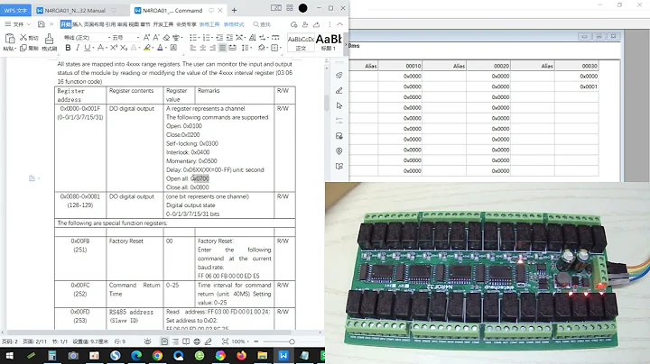Click the location pin icon in sidebar
Image resolution: width=650 pixels, height=364 pixels.
click(339, 151)
